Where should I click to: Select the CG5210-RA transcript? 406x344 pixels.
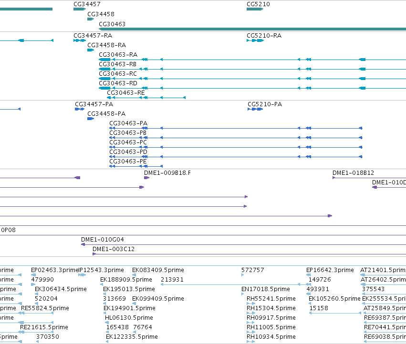click(255, 40)
